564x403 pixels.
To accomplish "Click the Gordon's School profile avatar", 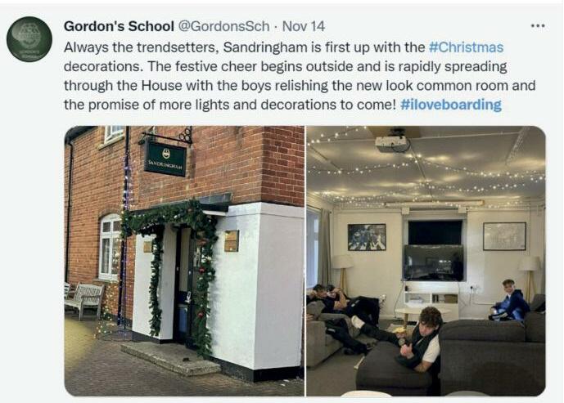I will [x=29, y=39].
